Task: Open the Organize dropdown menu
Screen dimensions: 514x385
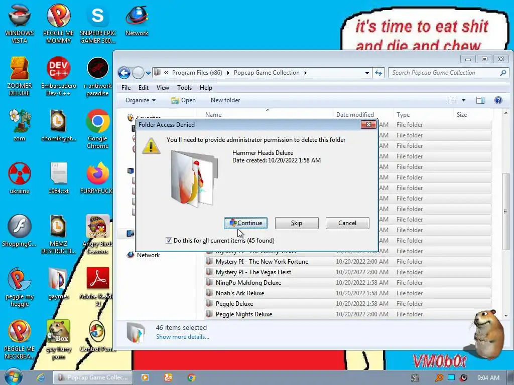Action: tap(141, 100)
